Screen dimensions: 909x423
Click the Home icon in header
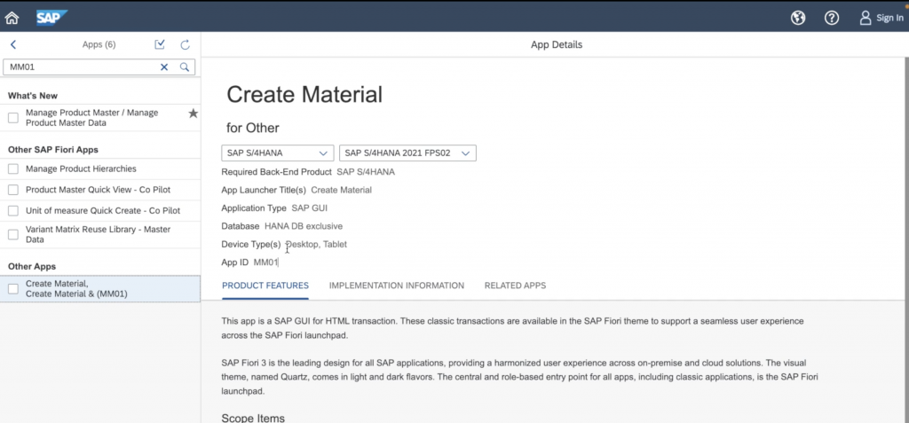[x=12, y=18]
